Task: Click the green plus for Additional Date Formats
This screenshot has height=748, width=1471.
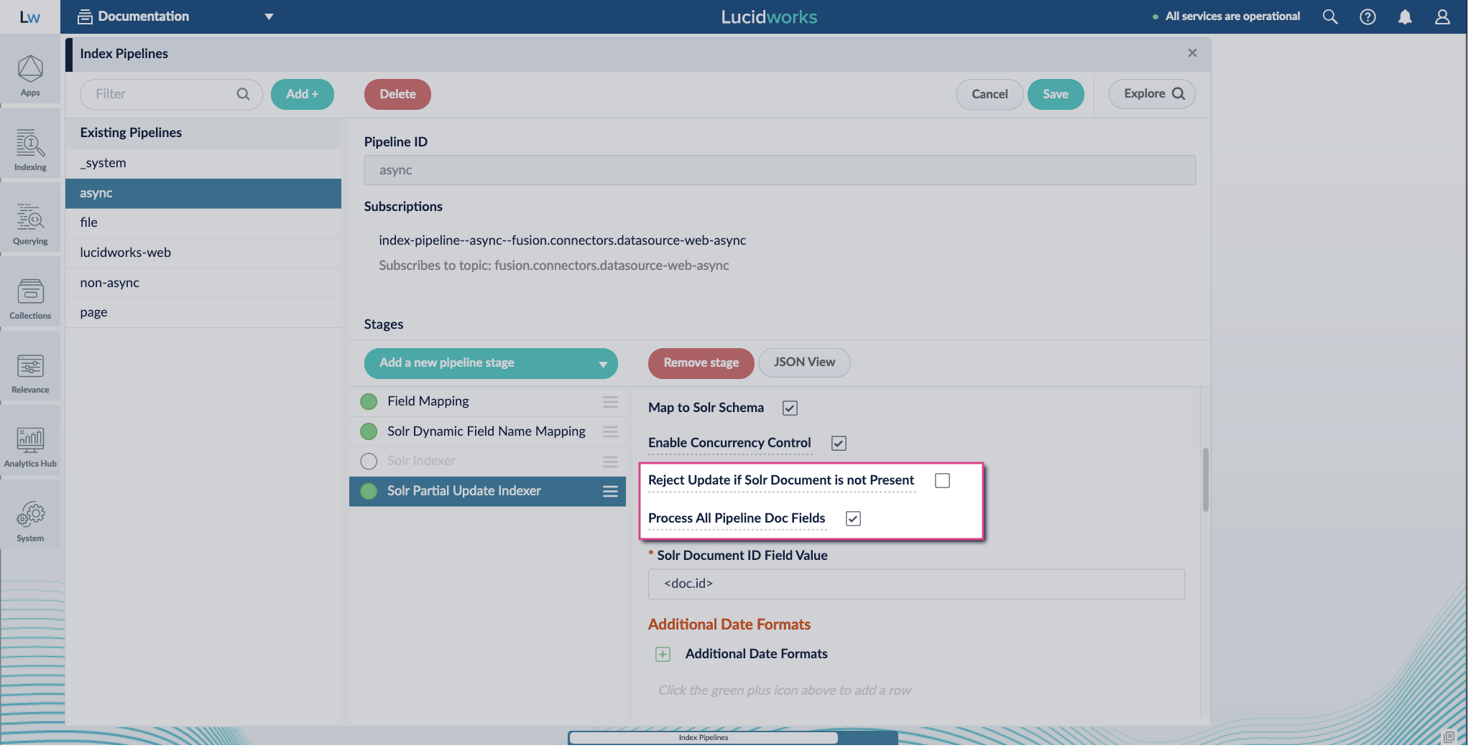Action: [x=663, y=654]
